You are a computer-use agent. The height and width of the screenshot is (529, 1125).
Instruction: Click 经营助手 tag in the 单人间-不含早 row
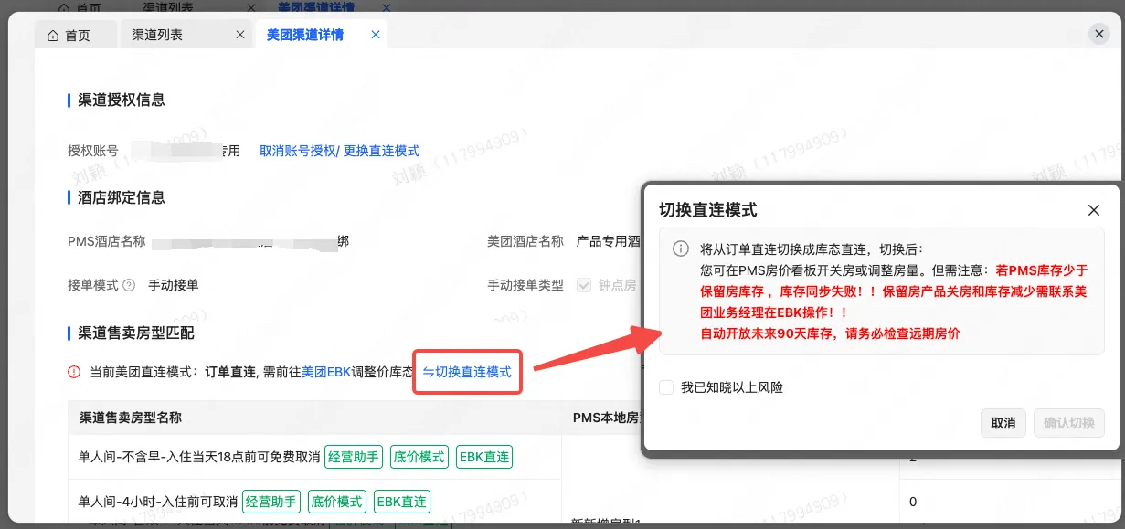[354, 457]
